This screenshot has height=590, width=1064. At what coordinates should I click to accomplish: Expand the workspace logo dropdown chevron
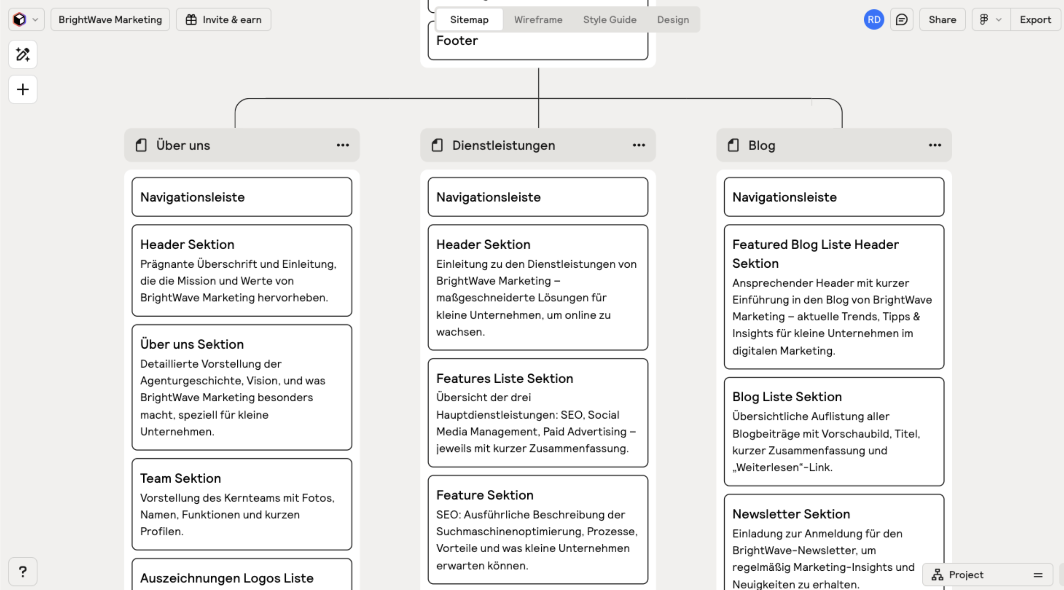click(x=35, y=19)
